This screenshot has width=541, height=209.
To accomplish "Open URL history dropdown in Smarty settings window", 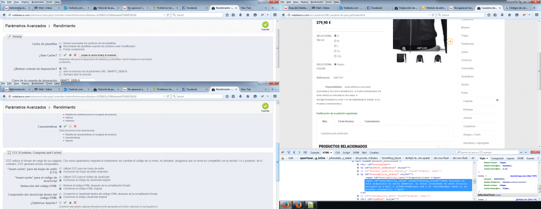I will point(164,15).
